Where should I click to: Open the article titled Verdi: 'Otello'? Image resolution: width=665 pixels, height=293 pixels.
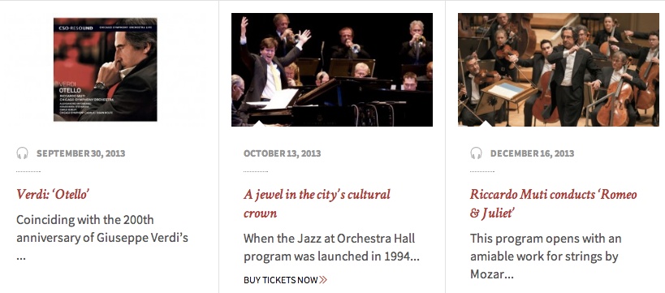pos(53,194)
